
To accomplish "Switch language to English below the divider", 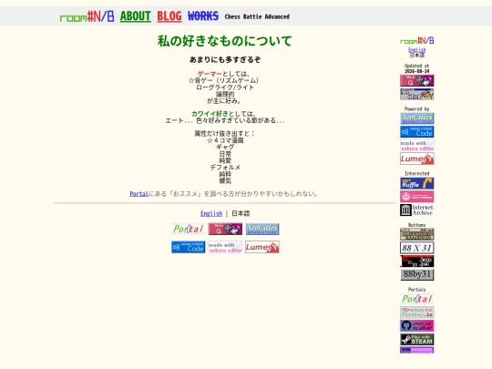I will coord(211,214).
